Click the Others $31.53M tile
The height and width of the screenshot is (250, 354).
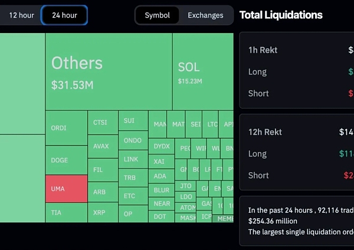pos(109,71)
